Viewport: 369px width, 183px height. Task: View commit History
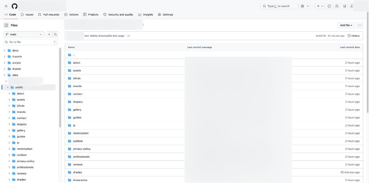coord(354,36)
